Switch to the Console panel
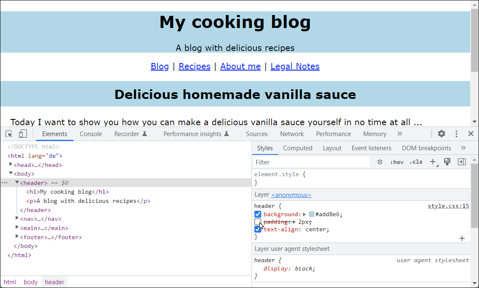Viewport: 479px width, 288px height. [91, 134]
